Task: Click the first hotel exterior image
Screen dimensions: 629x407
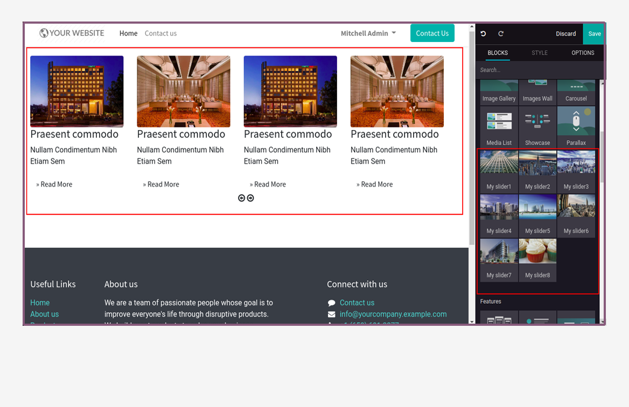Action: pyautogui.click(x=76, y=91)
